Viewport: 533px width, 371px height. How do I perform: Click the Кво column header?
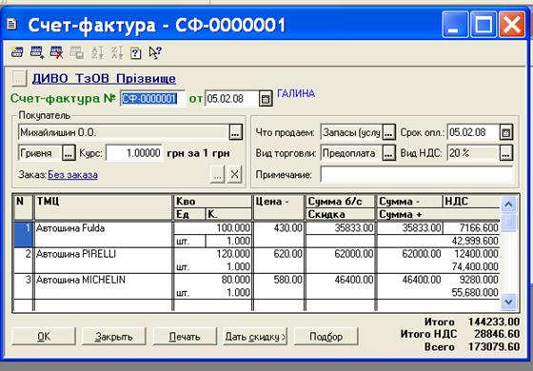pos(213,202)
